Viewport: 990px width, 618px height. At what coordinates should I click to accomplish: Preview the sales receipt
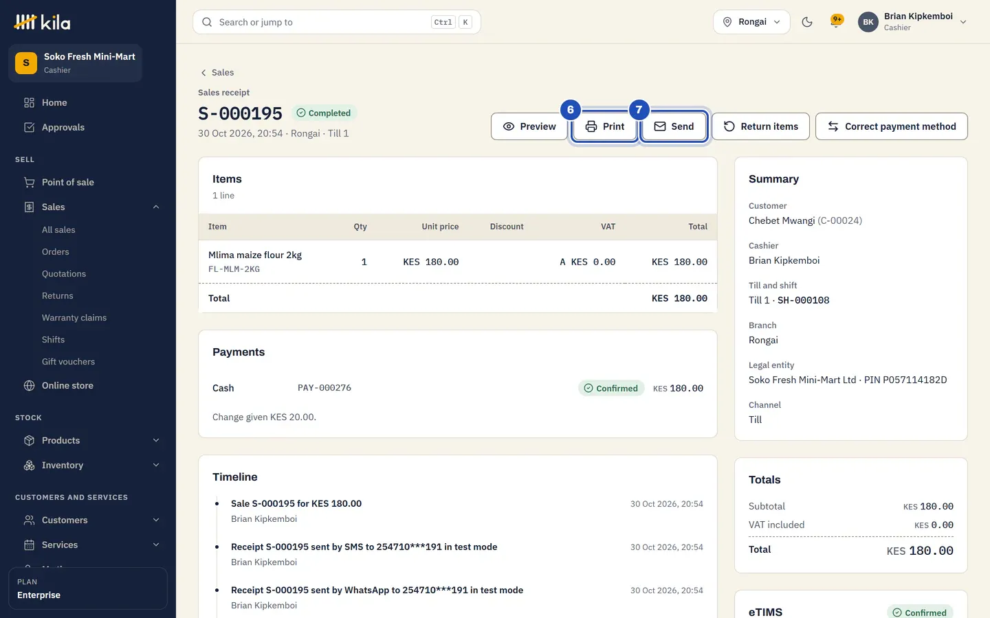point(529,126)
